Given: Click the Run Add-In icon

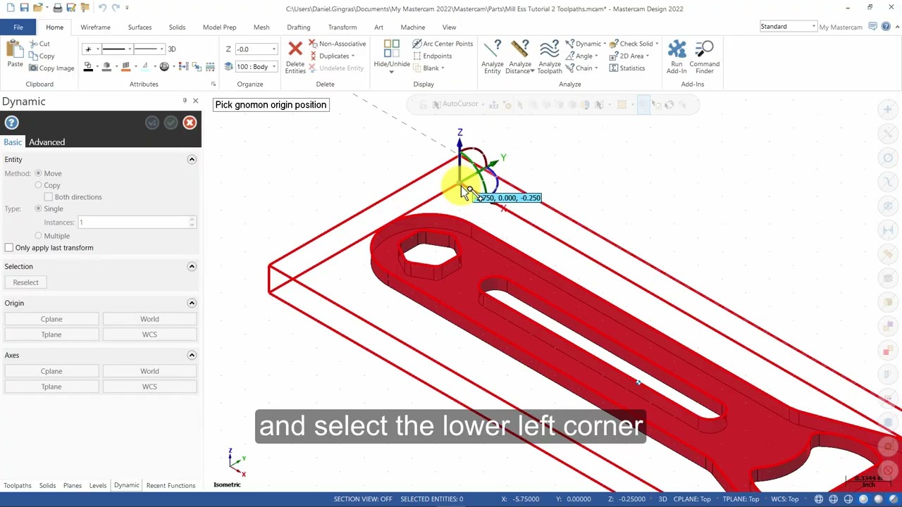Looking at the screenshot, I should [676, 49].
